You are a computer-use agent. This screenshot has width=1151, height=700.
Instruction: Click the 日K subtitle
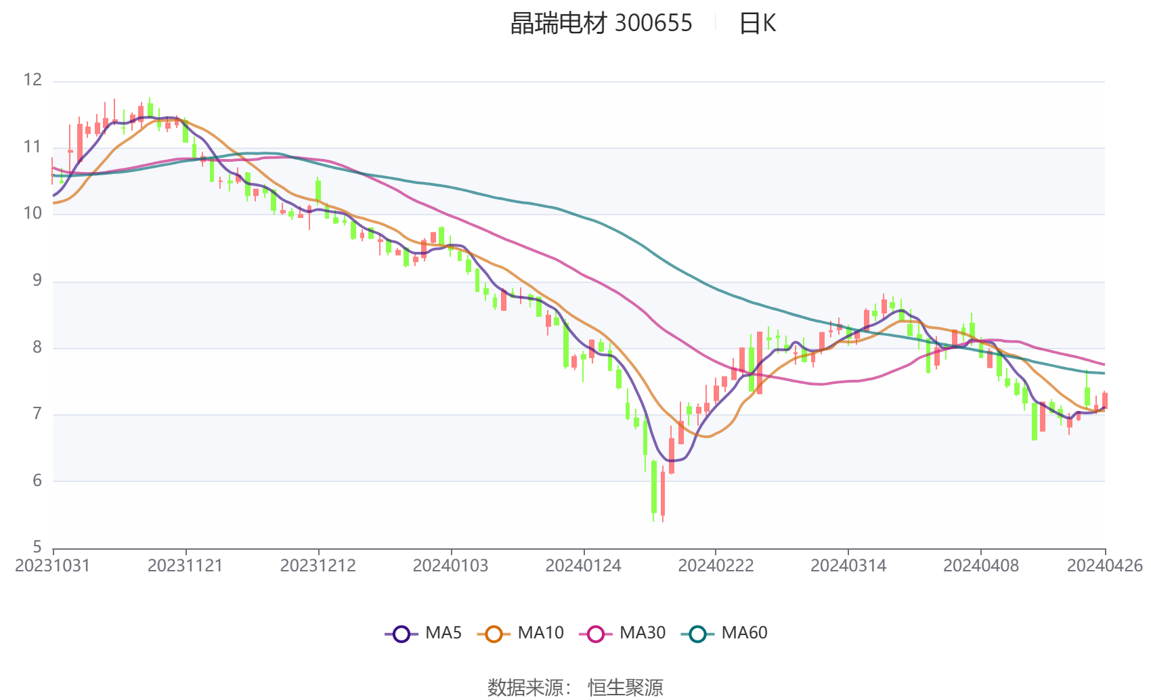(x=757, y=24)
